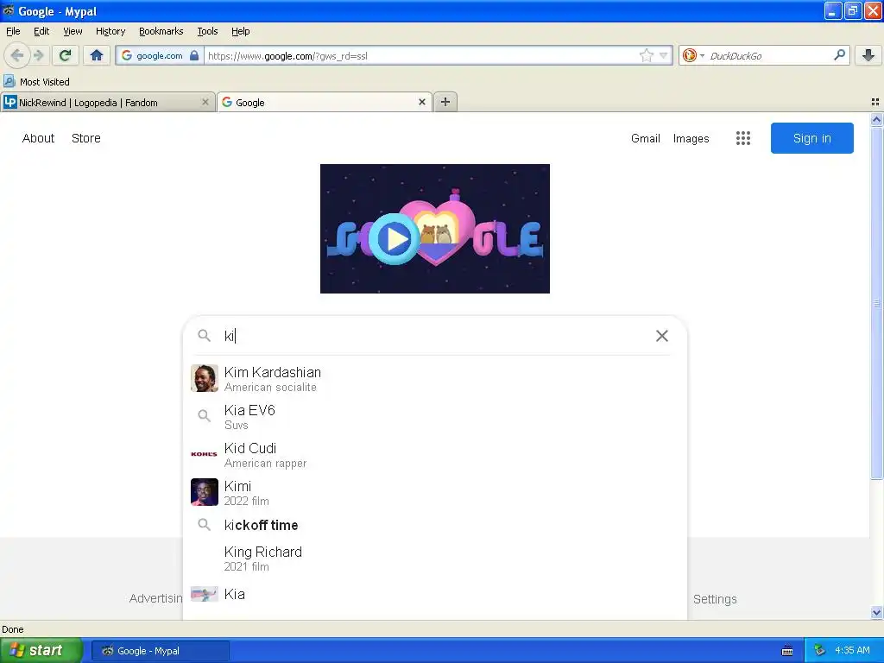Open the History menu
Image resolution: width=884 pixels, height=663 pixels.
tap(110, 31)
